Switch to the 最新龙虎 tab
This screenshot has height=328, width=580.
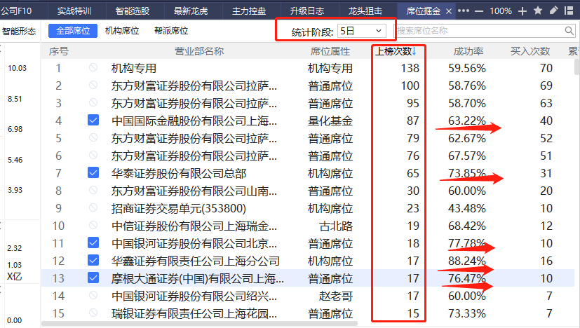click(x=191, y=11)
